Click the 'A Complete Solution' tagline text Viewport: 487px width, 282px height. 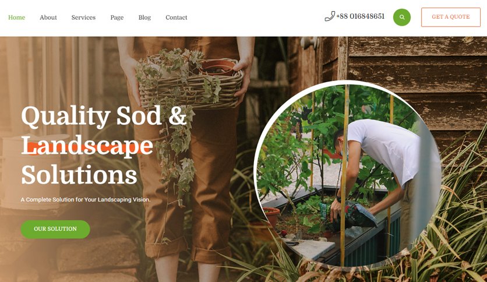86,199
